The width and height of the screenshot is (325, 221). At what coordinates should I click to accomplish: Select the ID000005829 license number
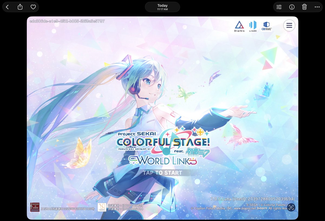coord(125,206)
